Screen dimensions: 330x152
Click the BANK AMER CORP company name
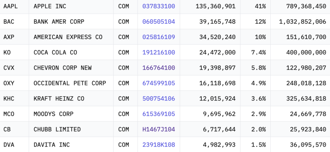(x=59, y=22)
